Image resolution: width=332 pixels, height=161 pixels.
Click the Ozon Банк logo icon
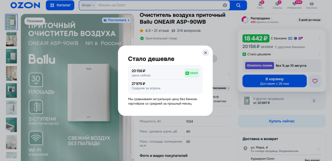tap(290, 38)
